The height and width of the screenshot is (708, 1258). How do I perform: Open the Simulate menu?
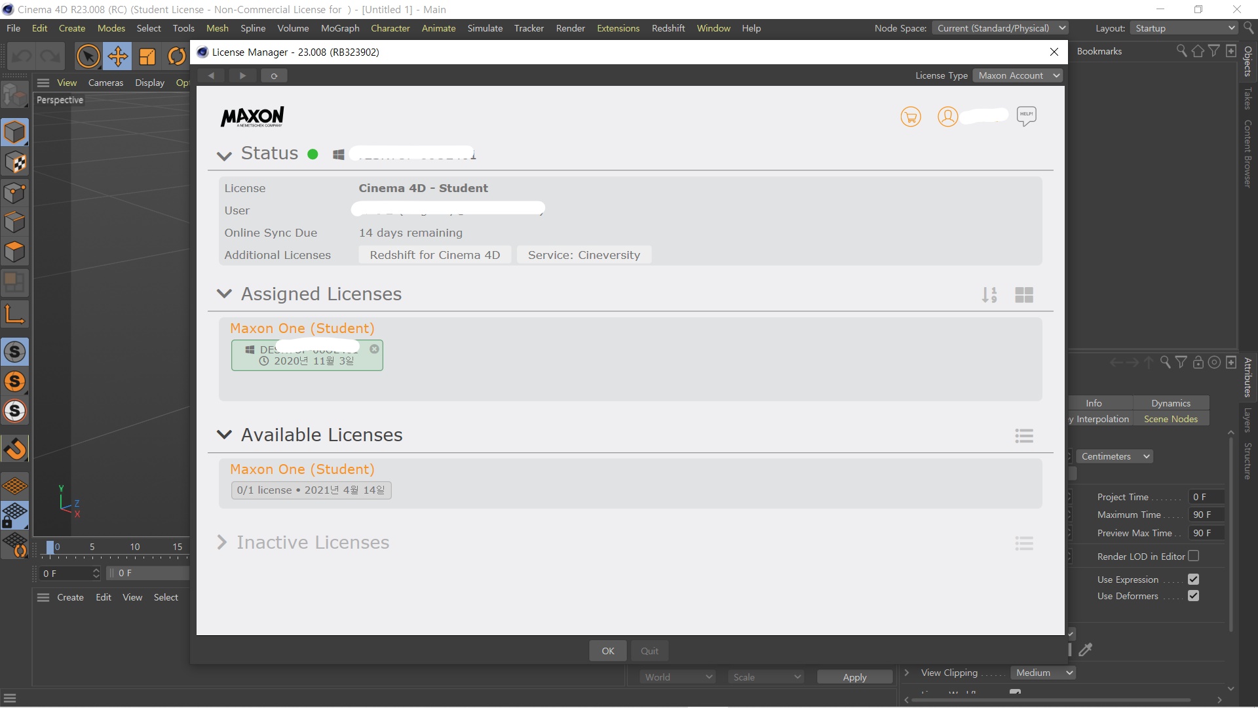pyautogui.click(x=485, y=28)
